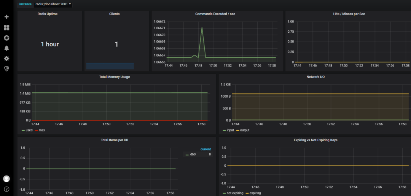Open Network I/O panel title menu
Viewport: 411px width, 196px height.
click(316, 77)
